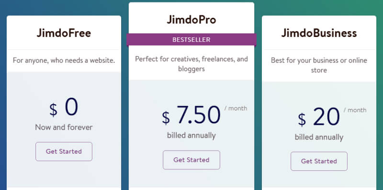Click the purple BESTSELLER banner

191,40
